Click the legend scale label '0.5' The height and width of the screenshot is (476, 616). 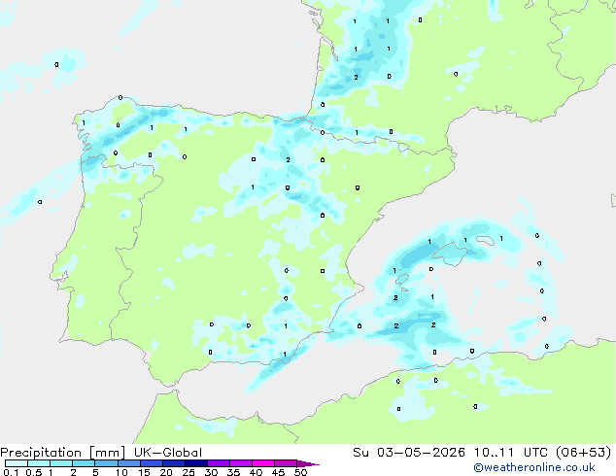34,472
